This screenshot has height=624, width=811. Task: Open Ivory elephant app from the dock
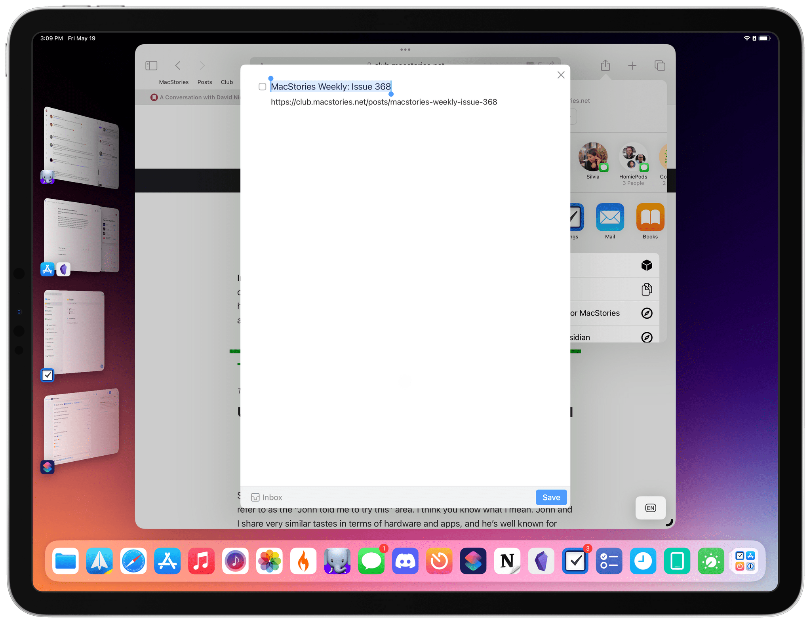click(x=337, y=561)
